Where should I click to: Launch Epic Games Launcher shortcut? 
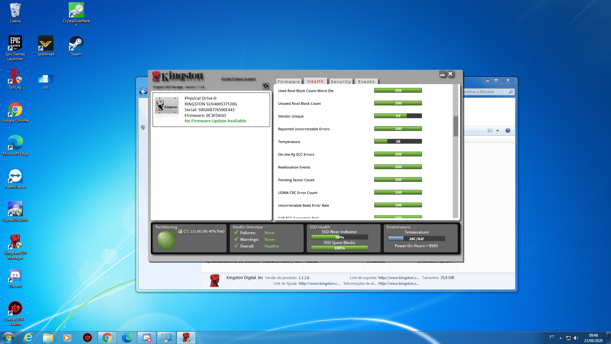tap(15, 48)
